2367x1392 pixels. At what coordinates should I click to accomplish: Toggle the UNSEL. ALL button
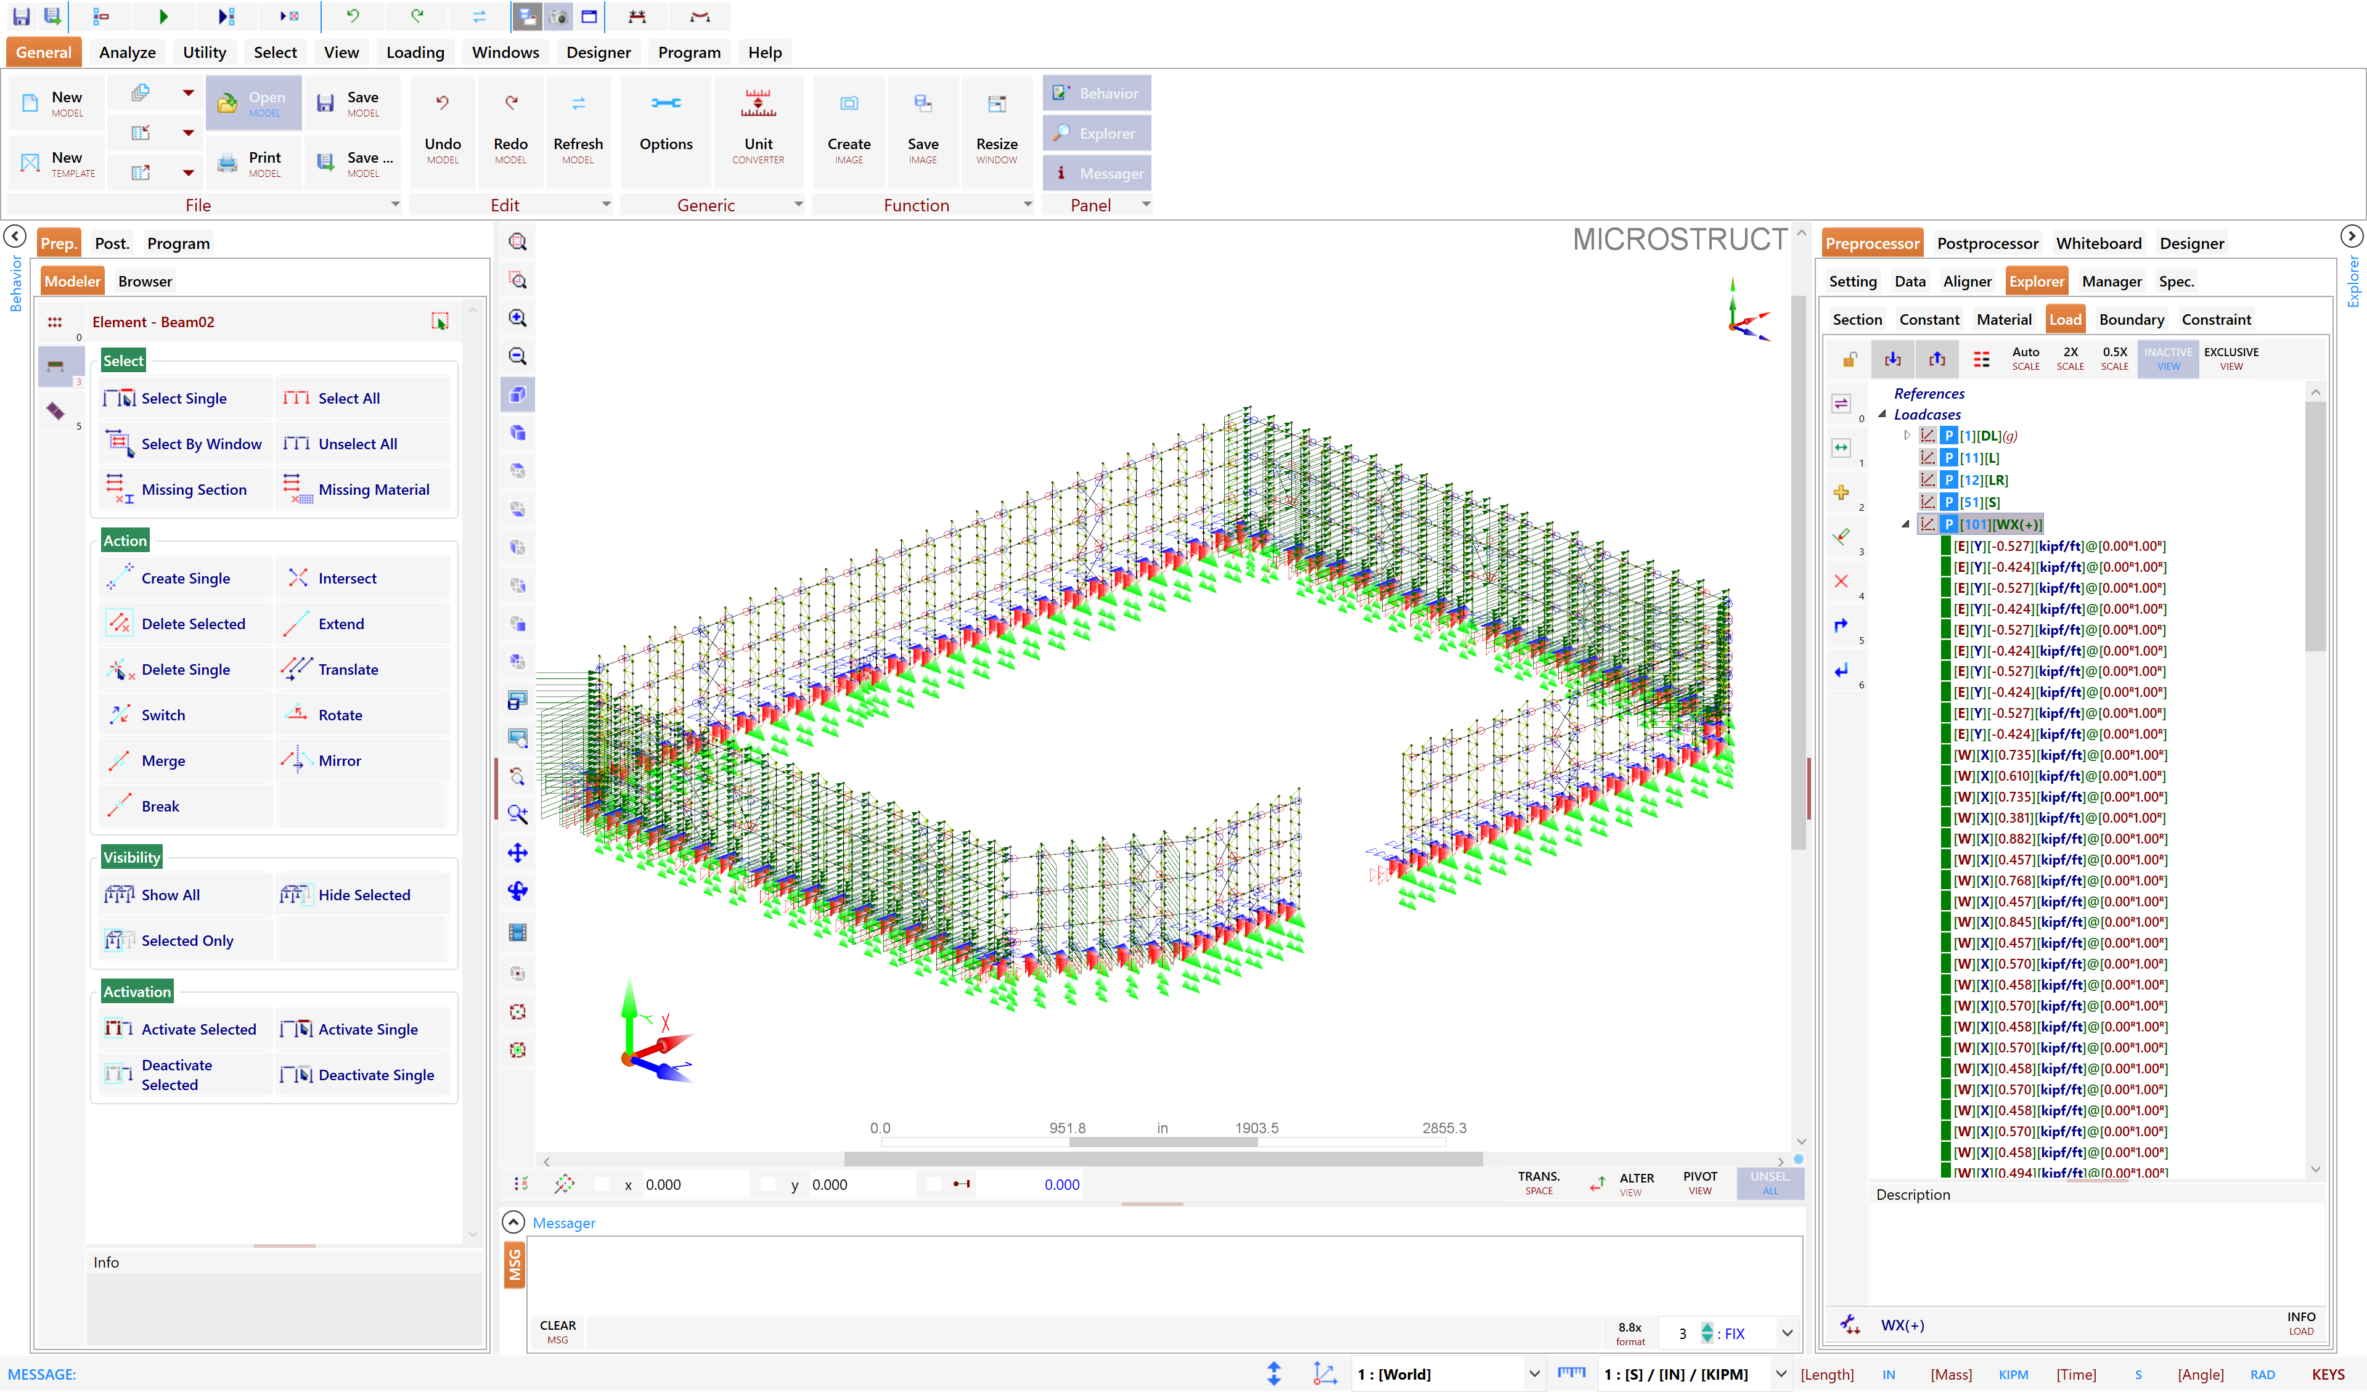(x=1770, y=1184)
